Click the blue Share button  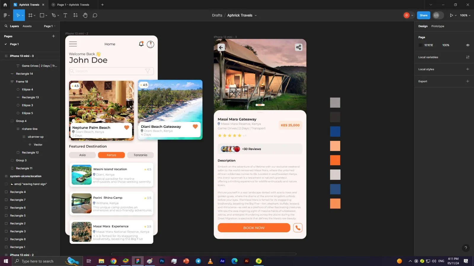pos(423,15)
